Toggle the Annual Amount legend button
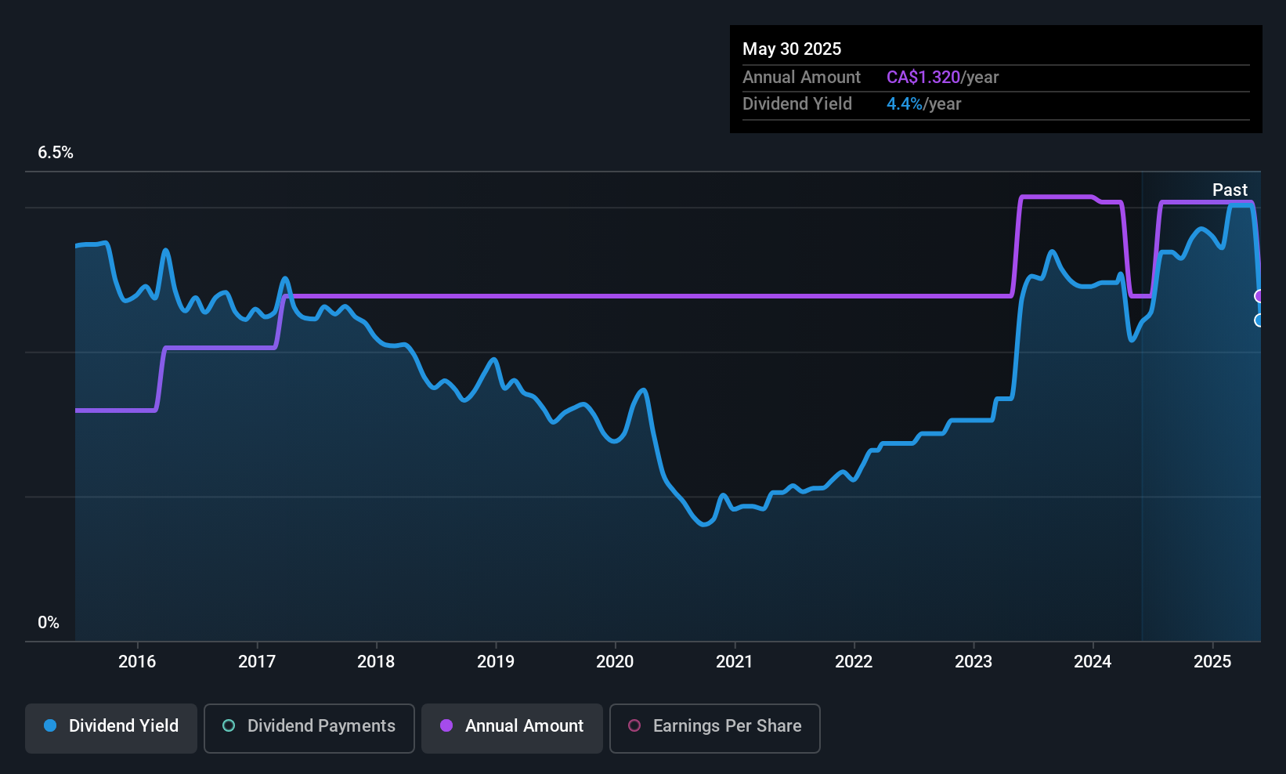1286x774 pixels. click(x=512, y=726)
